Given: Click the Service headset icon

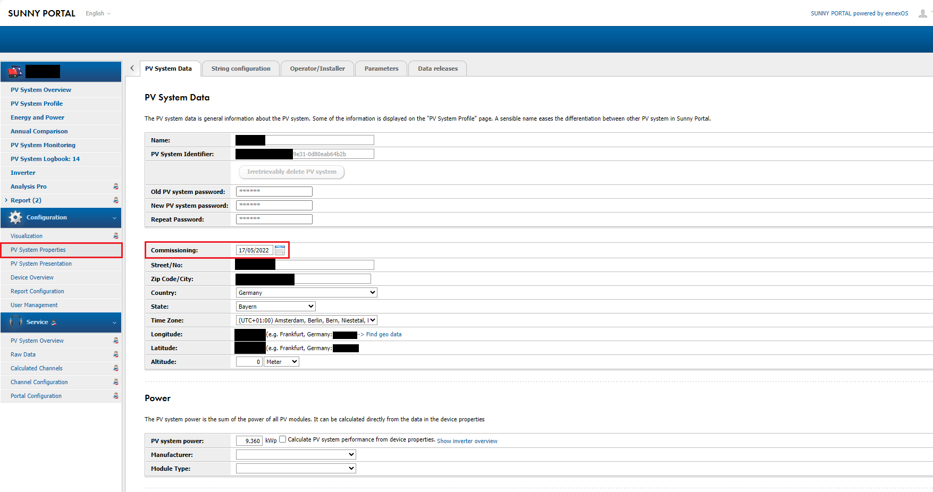Looking at the screenshot, I should pos(15,322).
